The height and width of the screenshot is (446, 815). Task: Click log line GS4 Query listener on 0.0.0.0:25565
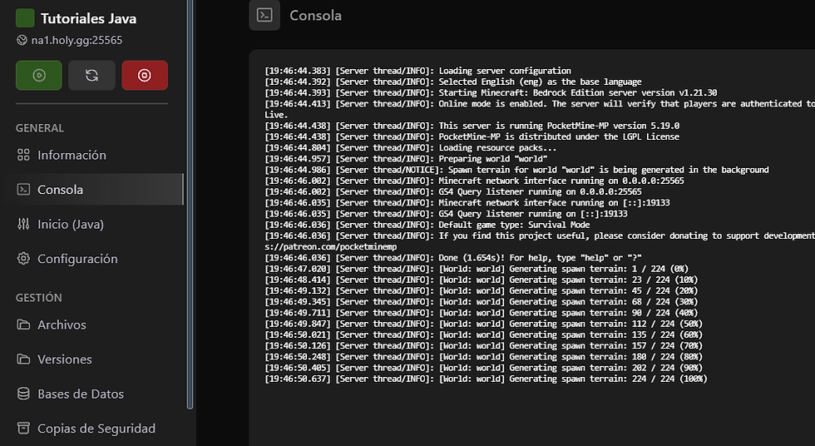(x=453, y=192)
